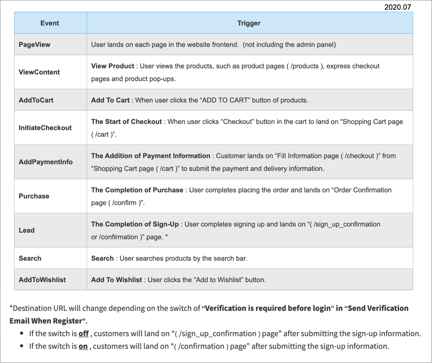Click the Purchase event name

pos(34,196)
